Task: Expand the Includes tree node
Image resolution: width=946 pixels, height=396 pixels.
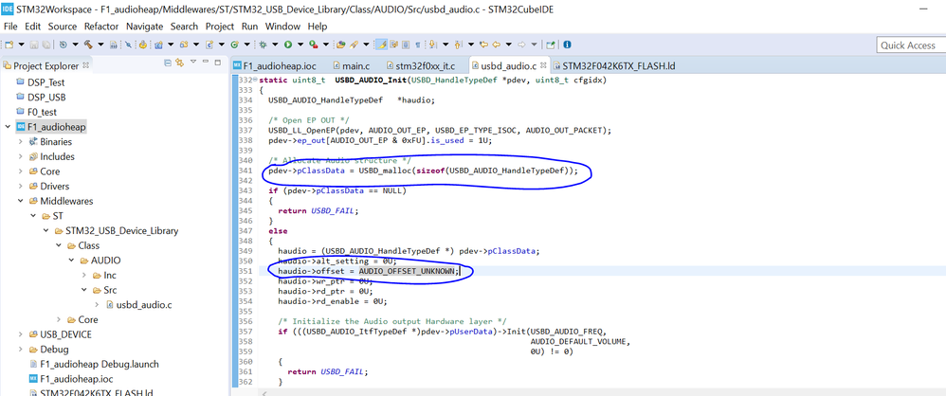Action: tap(21, 156)
